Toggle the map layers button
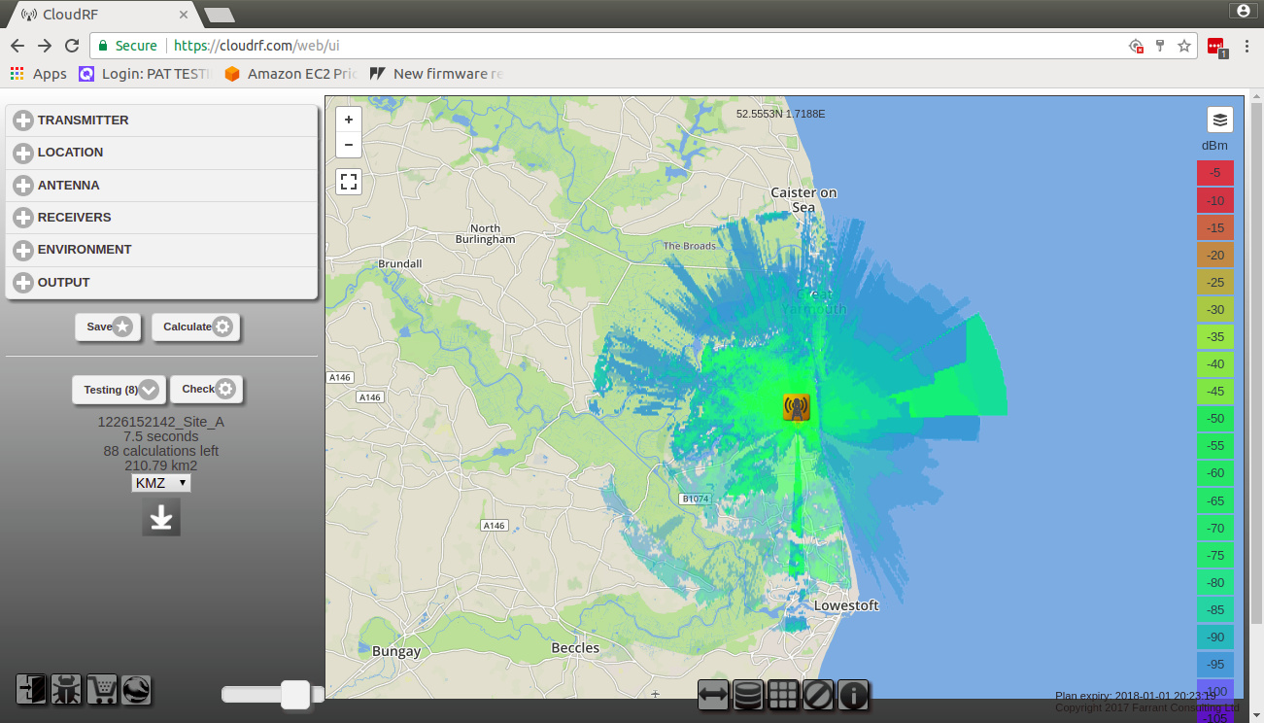This screenshot has width=1264, height=723. [1220, 120]
